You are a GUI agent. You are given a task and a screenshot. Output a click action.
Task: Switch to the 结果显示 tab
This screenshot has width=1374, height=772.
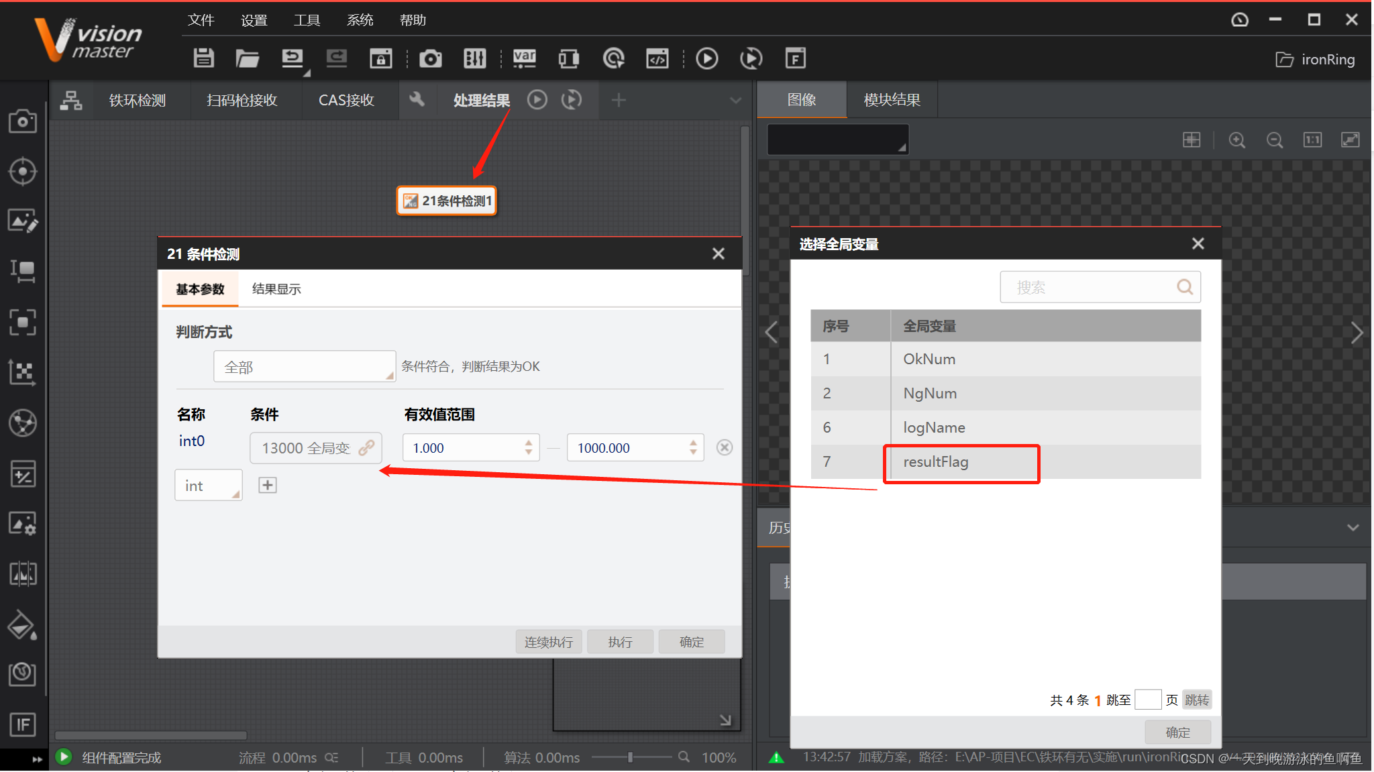point(276,289)
